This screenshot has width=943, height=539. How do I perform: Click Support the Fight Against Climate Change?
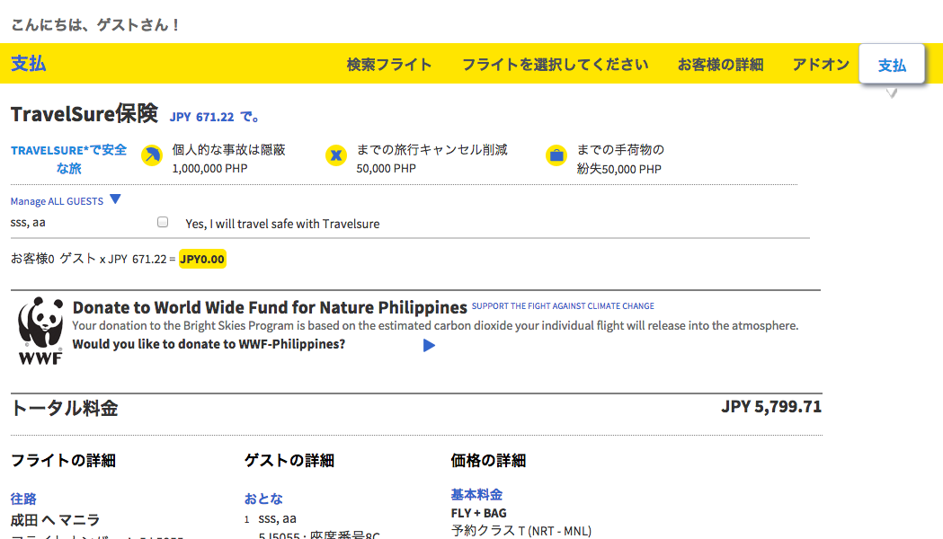point(563,305)
